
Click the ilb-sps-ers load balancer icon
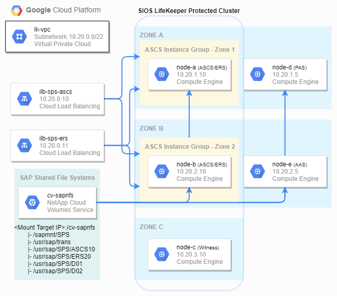[24, 146]
